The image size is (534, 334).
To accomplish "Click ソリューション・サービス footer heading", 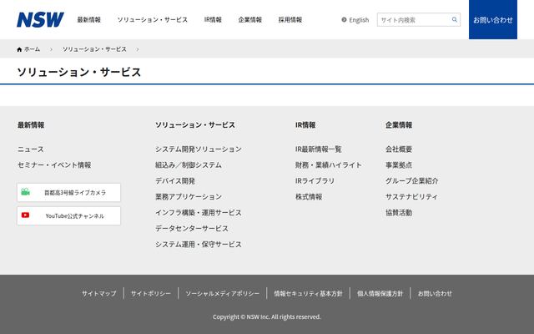I will click(195, 125).
